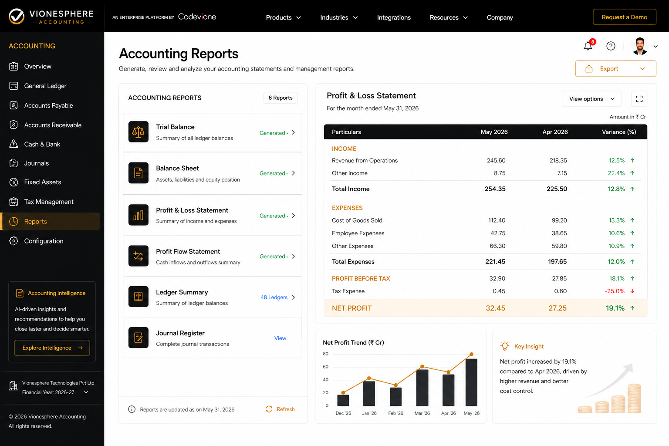Click the Configuration gear icon
This screenshot has height=446, width=669.
[14, 241]
